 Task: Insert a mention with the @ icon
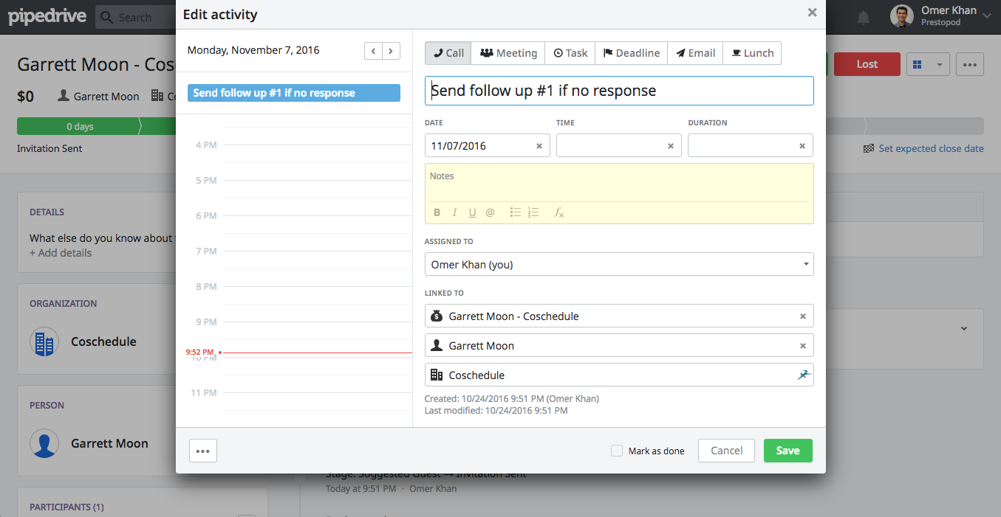pyautogui.click(x=490, y=212)
